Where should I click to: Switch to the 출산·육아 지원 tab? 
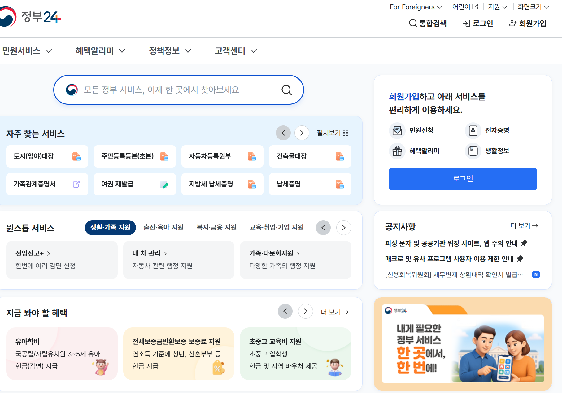pyautogui.click(x=163, y=227)
